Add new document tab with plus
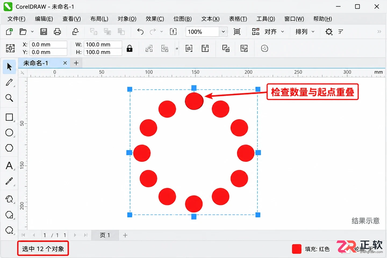The image size is (387, 258). (76, 63)
